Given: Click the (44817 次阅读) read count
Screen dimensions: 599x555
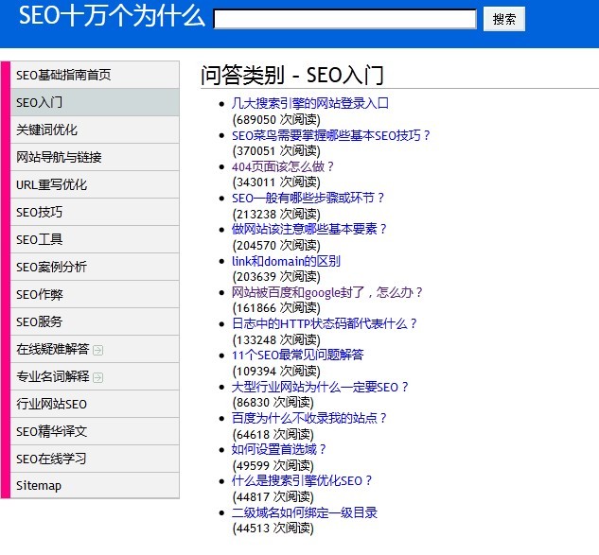Looking at the screenshot, I should [273, 497].
